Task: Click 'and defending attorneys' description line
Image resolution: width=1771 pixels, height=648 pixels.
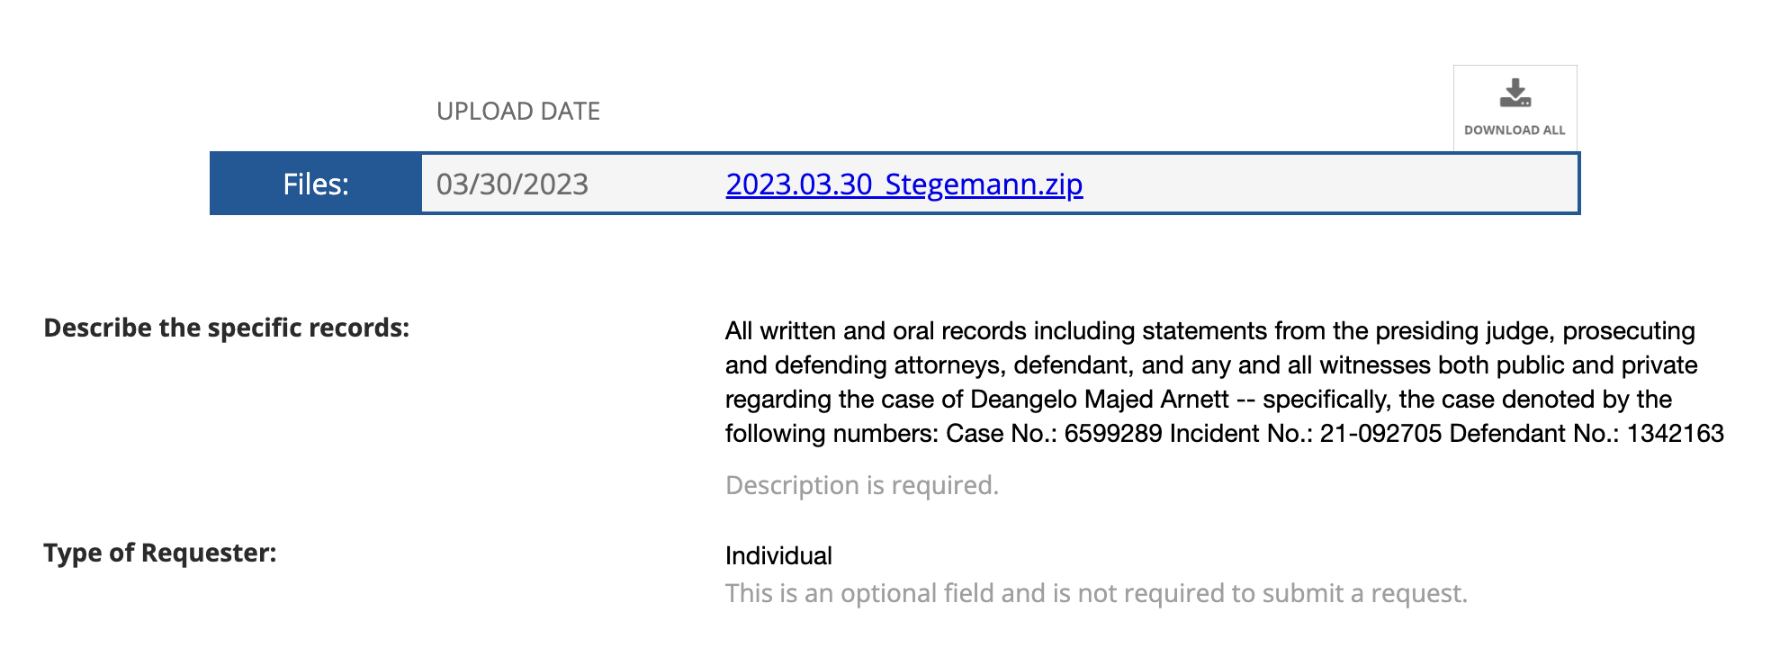Action: click(1210, 365)
